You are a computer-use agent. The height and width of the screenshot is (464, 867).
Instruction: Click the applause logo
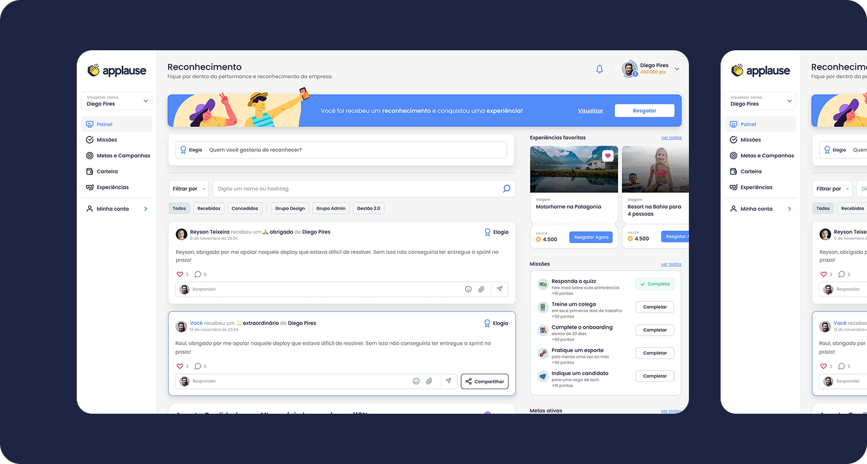[x=117, y=70]
